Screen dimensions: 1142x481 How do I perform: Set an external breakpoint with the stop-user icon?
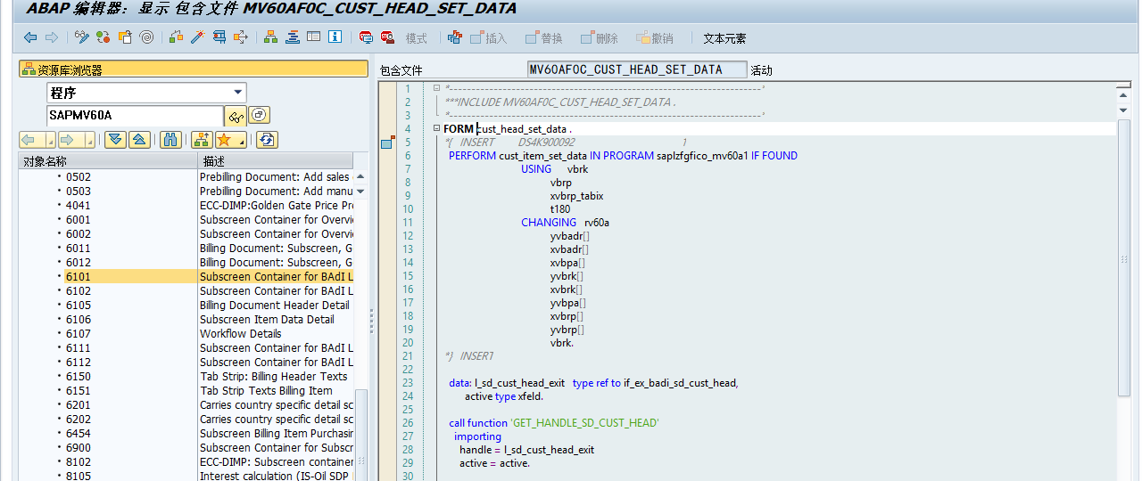point(387,37)
